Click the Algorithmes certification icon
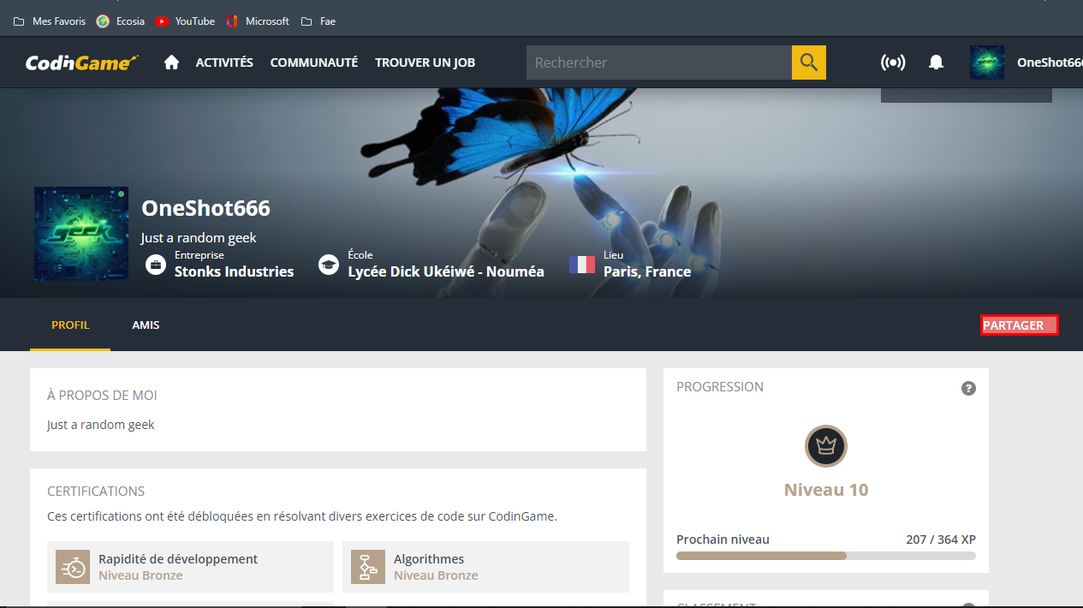Viewport: 1083px width, 608px height. (x=368, y=567)
